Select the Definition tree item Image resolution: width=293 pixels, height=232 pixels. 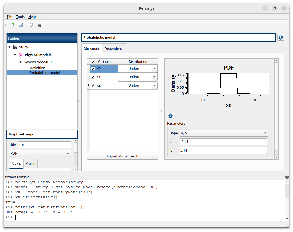click(x=37, y=68)
